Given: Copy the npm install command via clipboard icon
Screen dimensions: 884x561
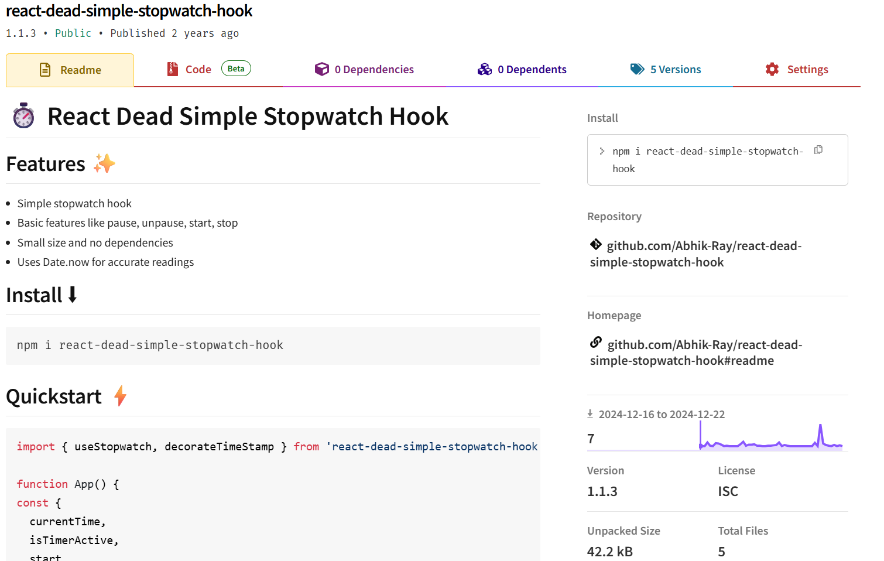Looking at the screenshot, I should click(818, 150).
